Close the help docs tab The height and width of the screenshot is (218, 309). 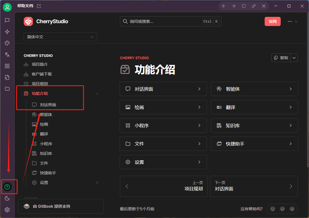point(264,6)
